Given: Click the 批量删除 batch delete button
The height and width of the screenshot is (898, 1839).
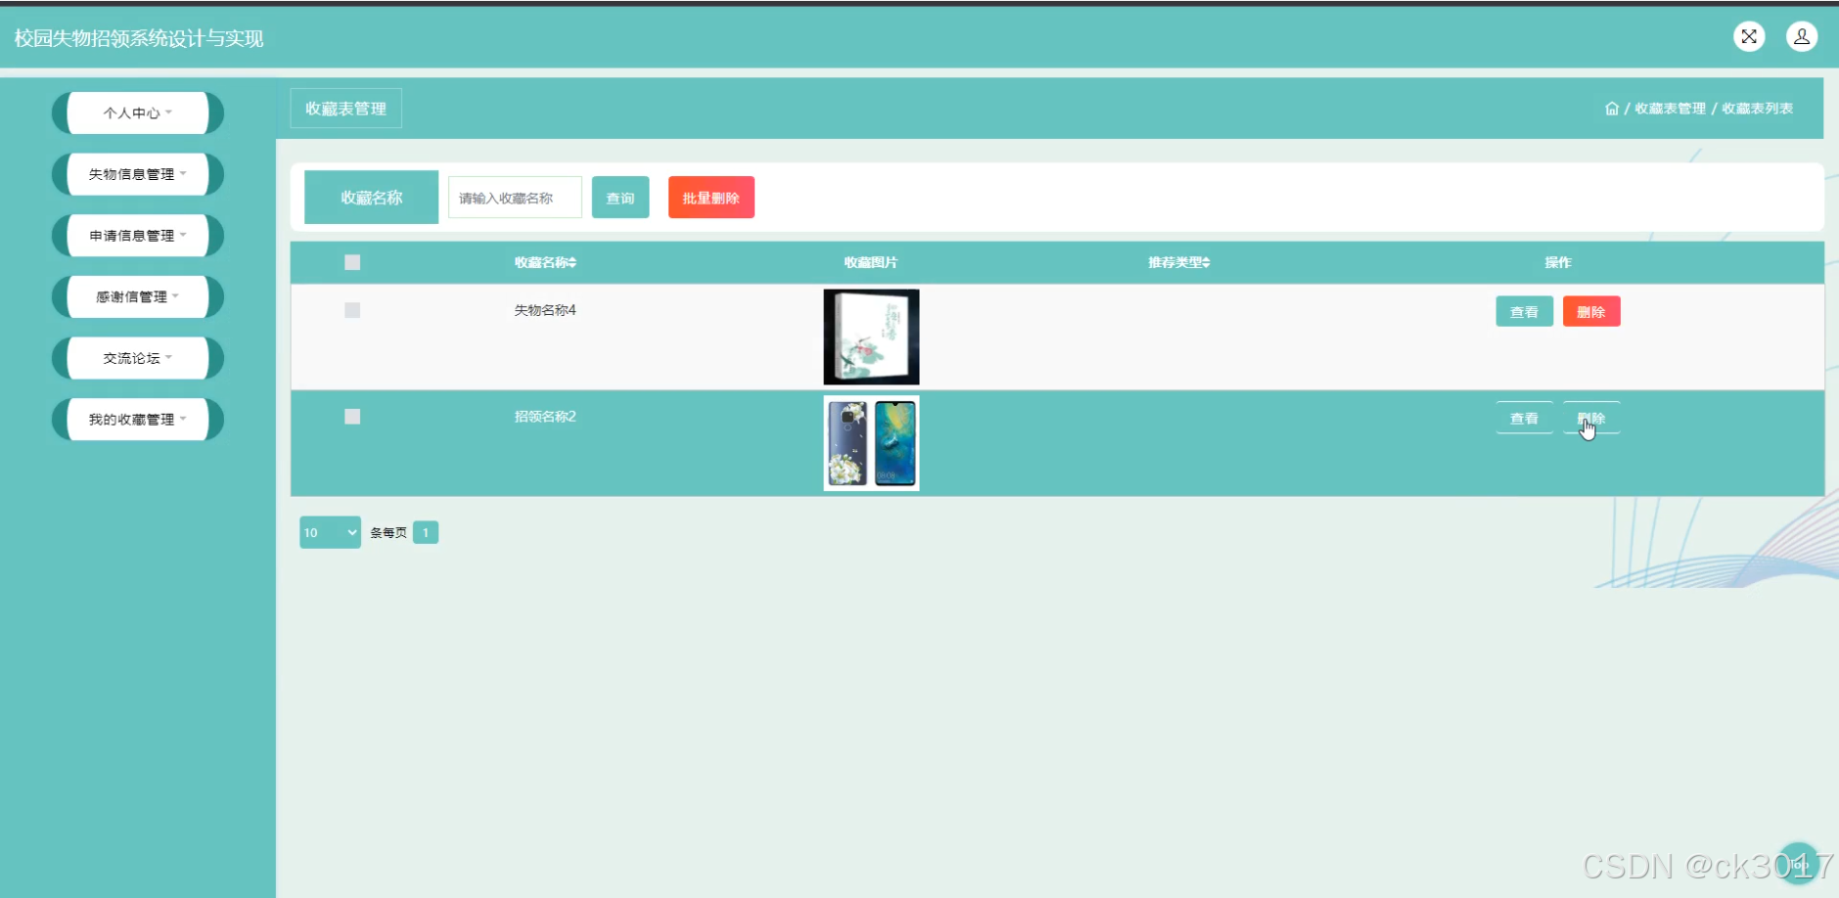Looking at the screenshot, I should [711, 197].
